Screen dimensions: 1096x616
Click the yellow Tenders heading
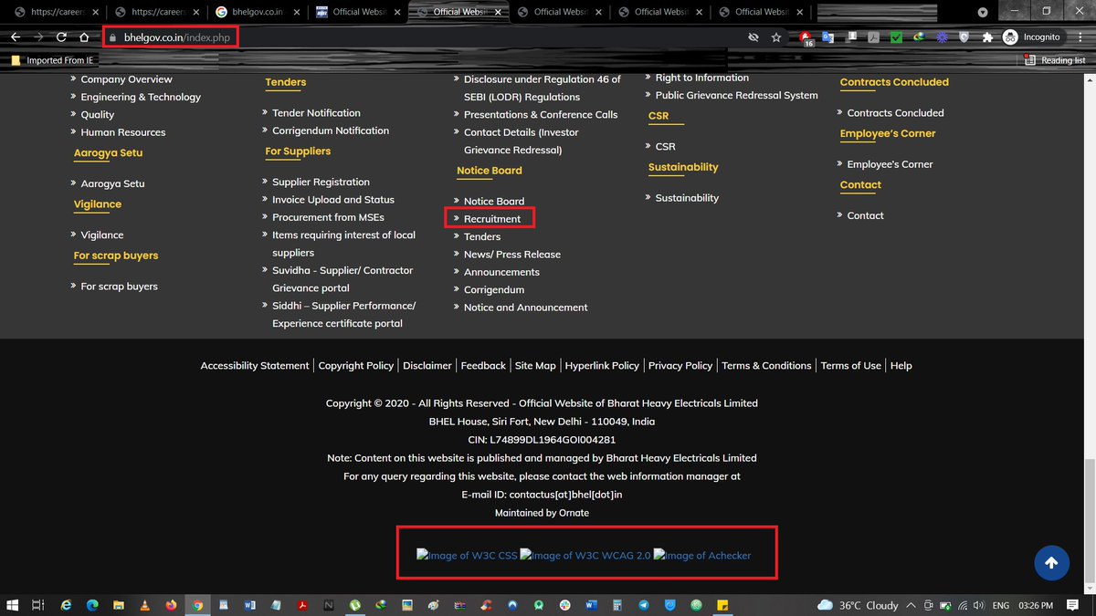coord(286,82)
